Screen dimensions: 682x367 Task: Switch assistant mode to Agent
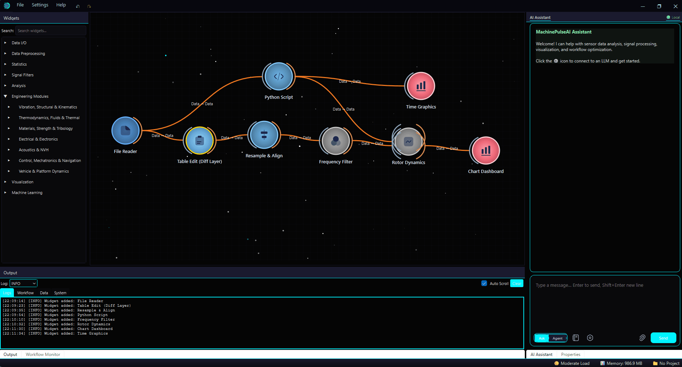coord(558,338)
